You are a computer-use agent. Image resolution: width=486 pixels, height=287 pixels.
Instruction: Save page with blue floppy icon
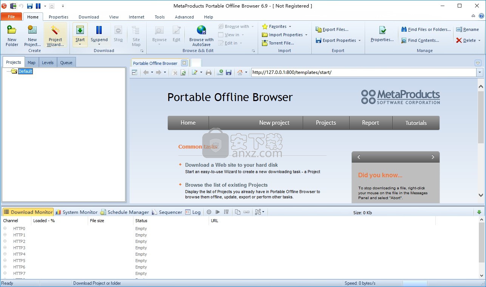(x=229, y=72)
